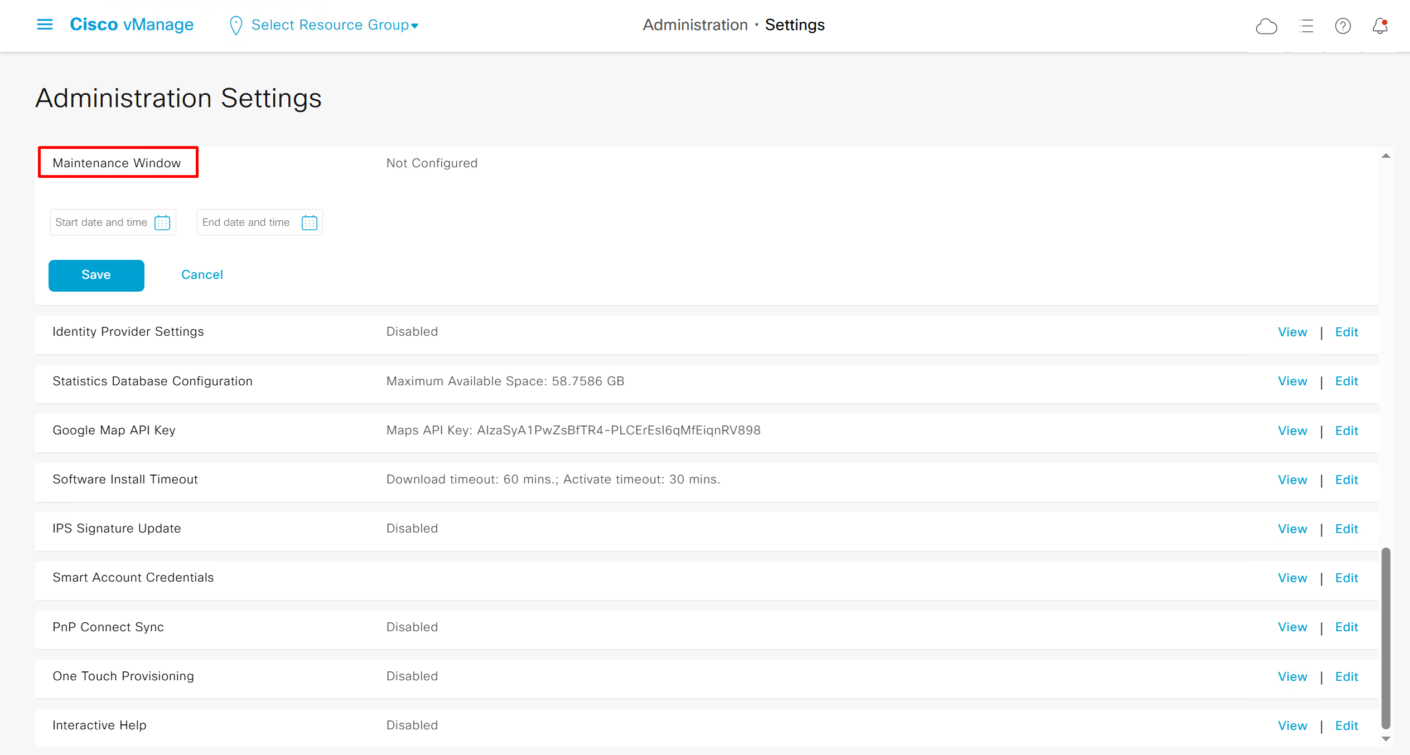
Task: Click the resource group location pin icon
Action: (x=236, y=25)
